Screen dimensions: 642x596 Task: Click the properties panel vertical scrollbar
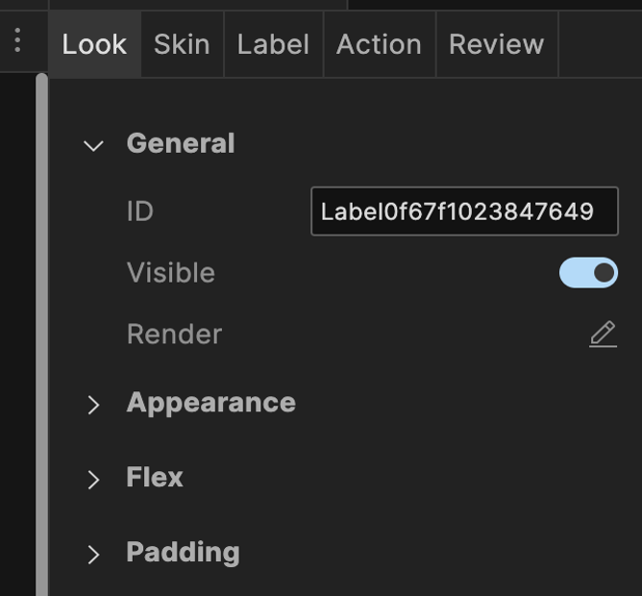[41, 336]
